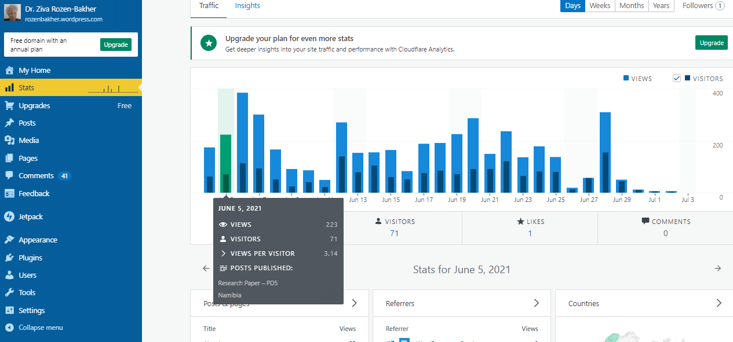The height and width of the screenshot is (342, 733).
Task: Click the Feedback form icon
Action: [9, 193]
